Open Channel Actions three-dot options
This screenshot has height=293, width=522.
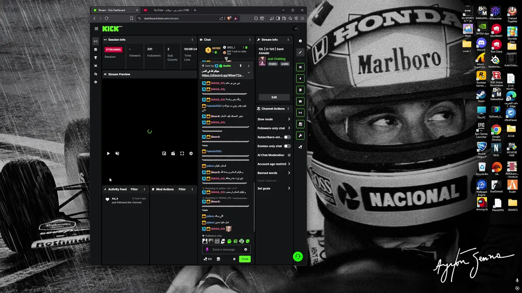[288, 109]
